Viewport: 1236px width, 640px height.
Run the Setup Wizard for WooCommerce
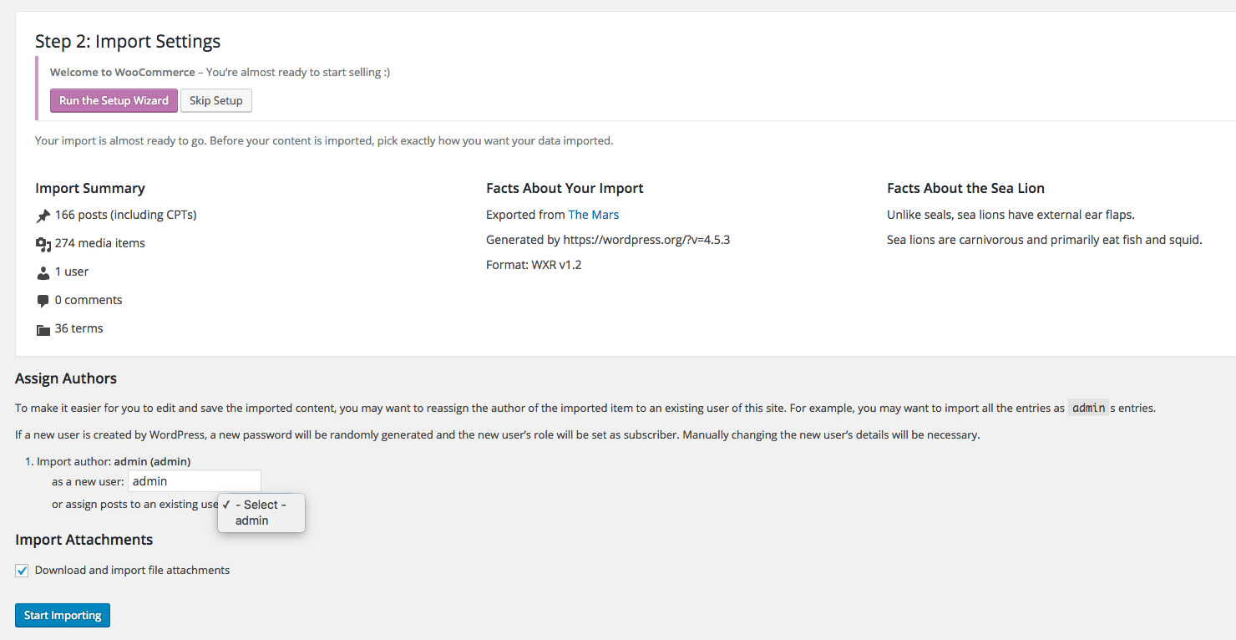click(x=114, y=100)
